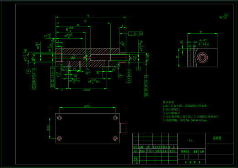Click the 35 width dimension in side view
The image size is (238, 168).
(x=201, y=32)
